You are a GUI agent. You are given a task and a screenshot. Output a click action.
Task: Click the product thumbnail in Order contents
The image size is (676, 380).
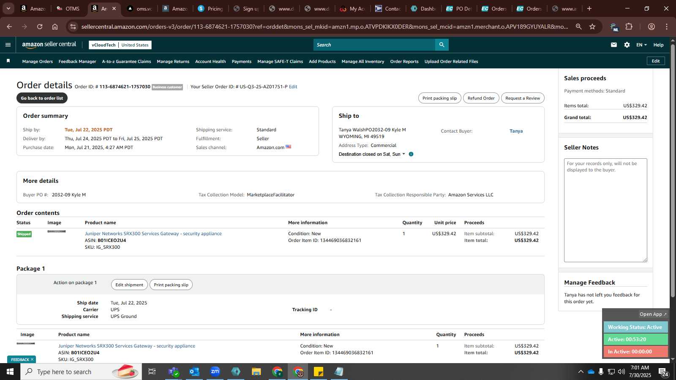point(57,231)
